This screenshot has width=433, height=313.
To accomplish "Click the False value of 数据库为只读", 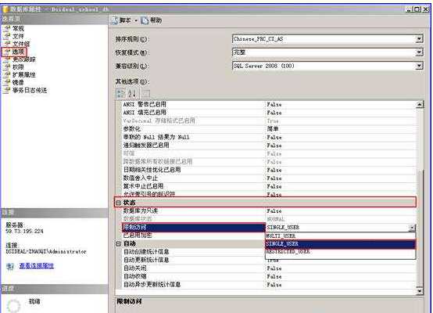I will tap(274, 211).
